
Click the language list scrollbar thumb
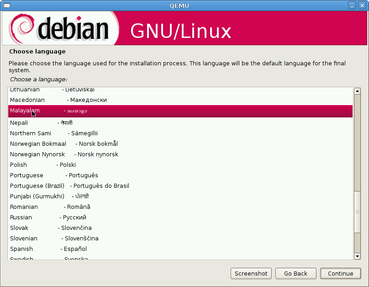tap(357, 212)
